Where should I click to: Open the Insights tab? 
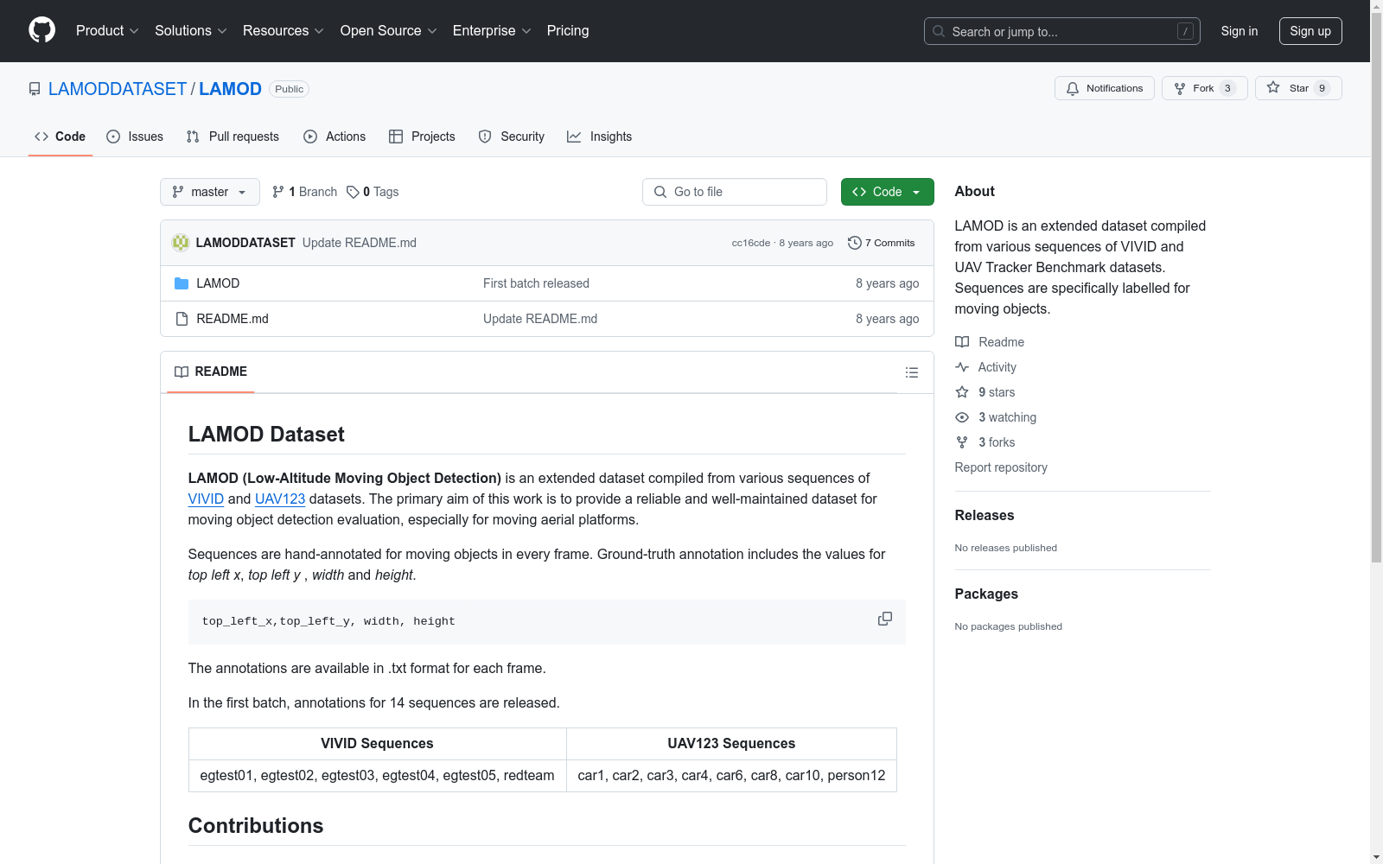pos(600,137)
